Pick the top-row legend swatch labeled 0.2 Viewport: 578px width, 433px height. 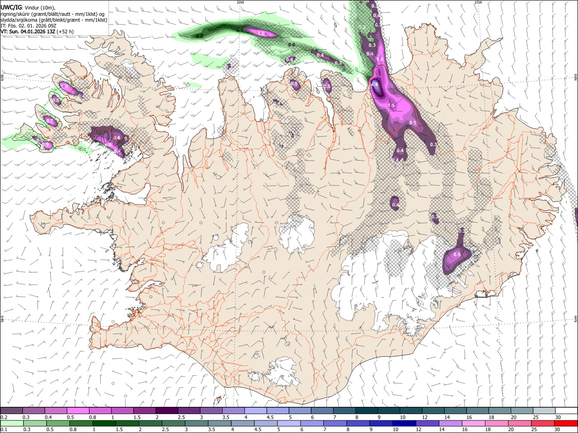coord(11,410)
